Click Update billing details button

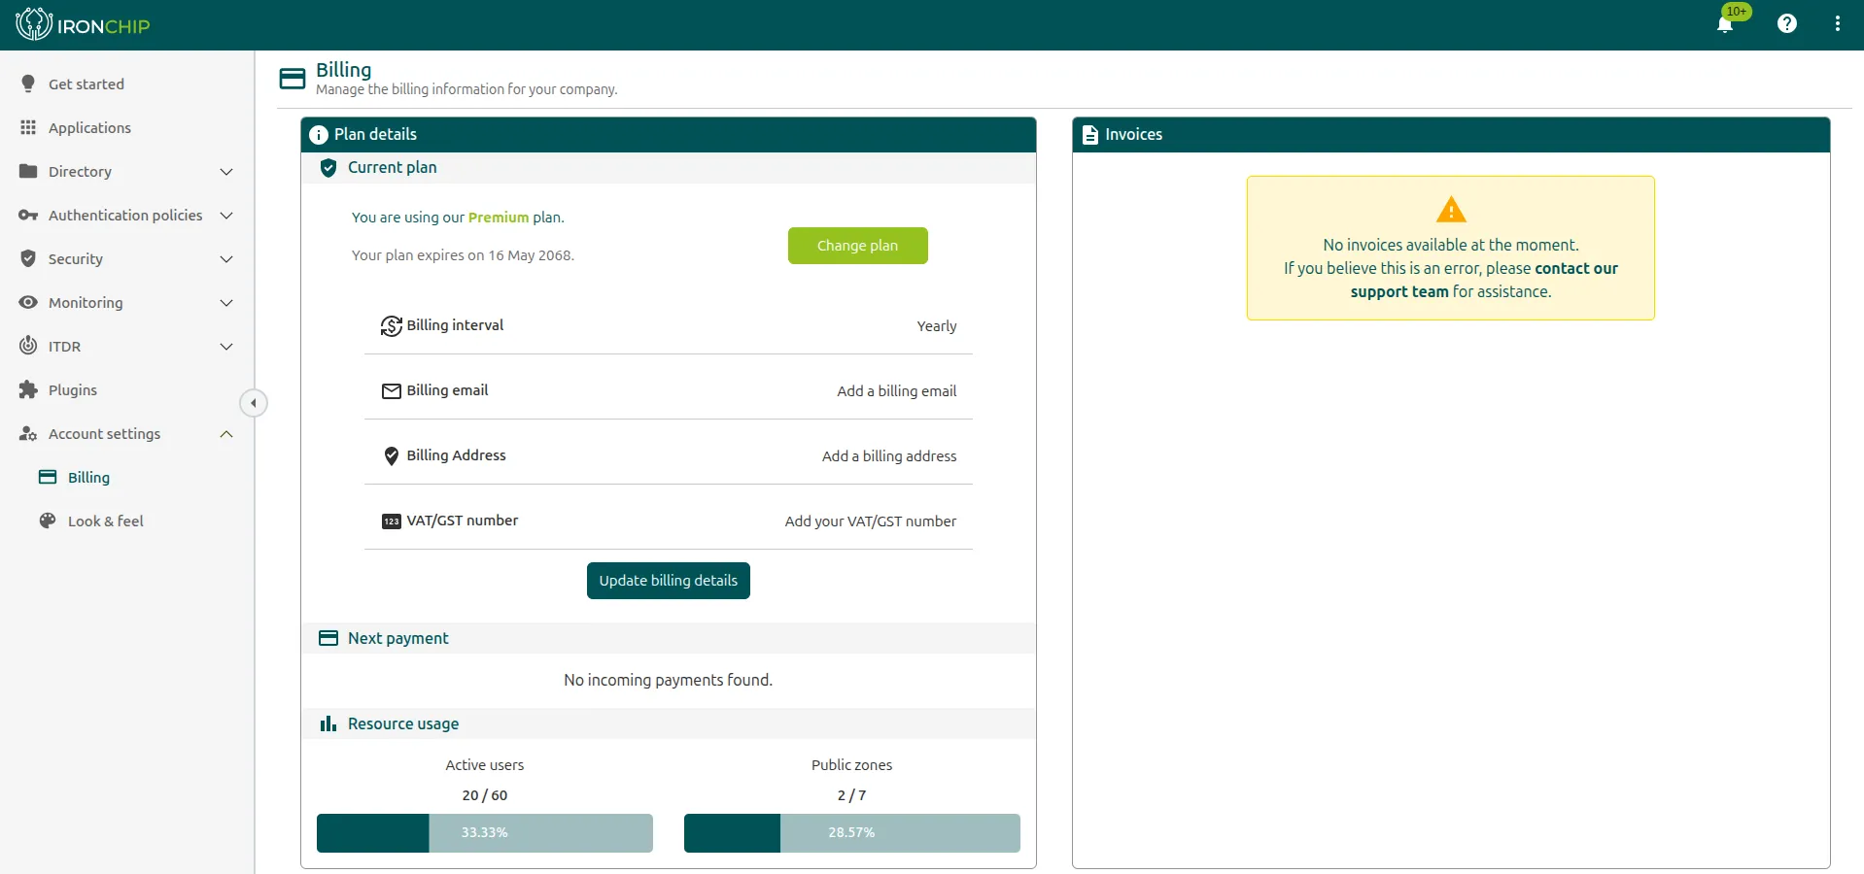pos(669,581)
